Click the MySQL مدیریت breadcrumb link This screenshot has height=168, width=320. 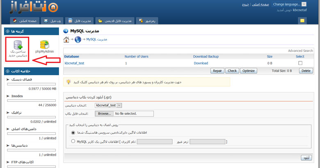pos(96,39)
